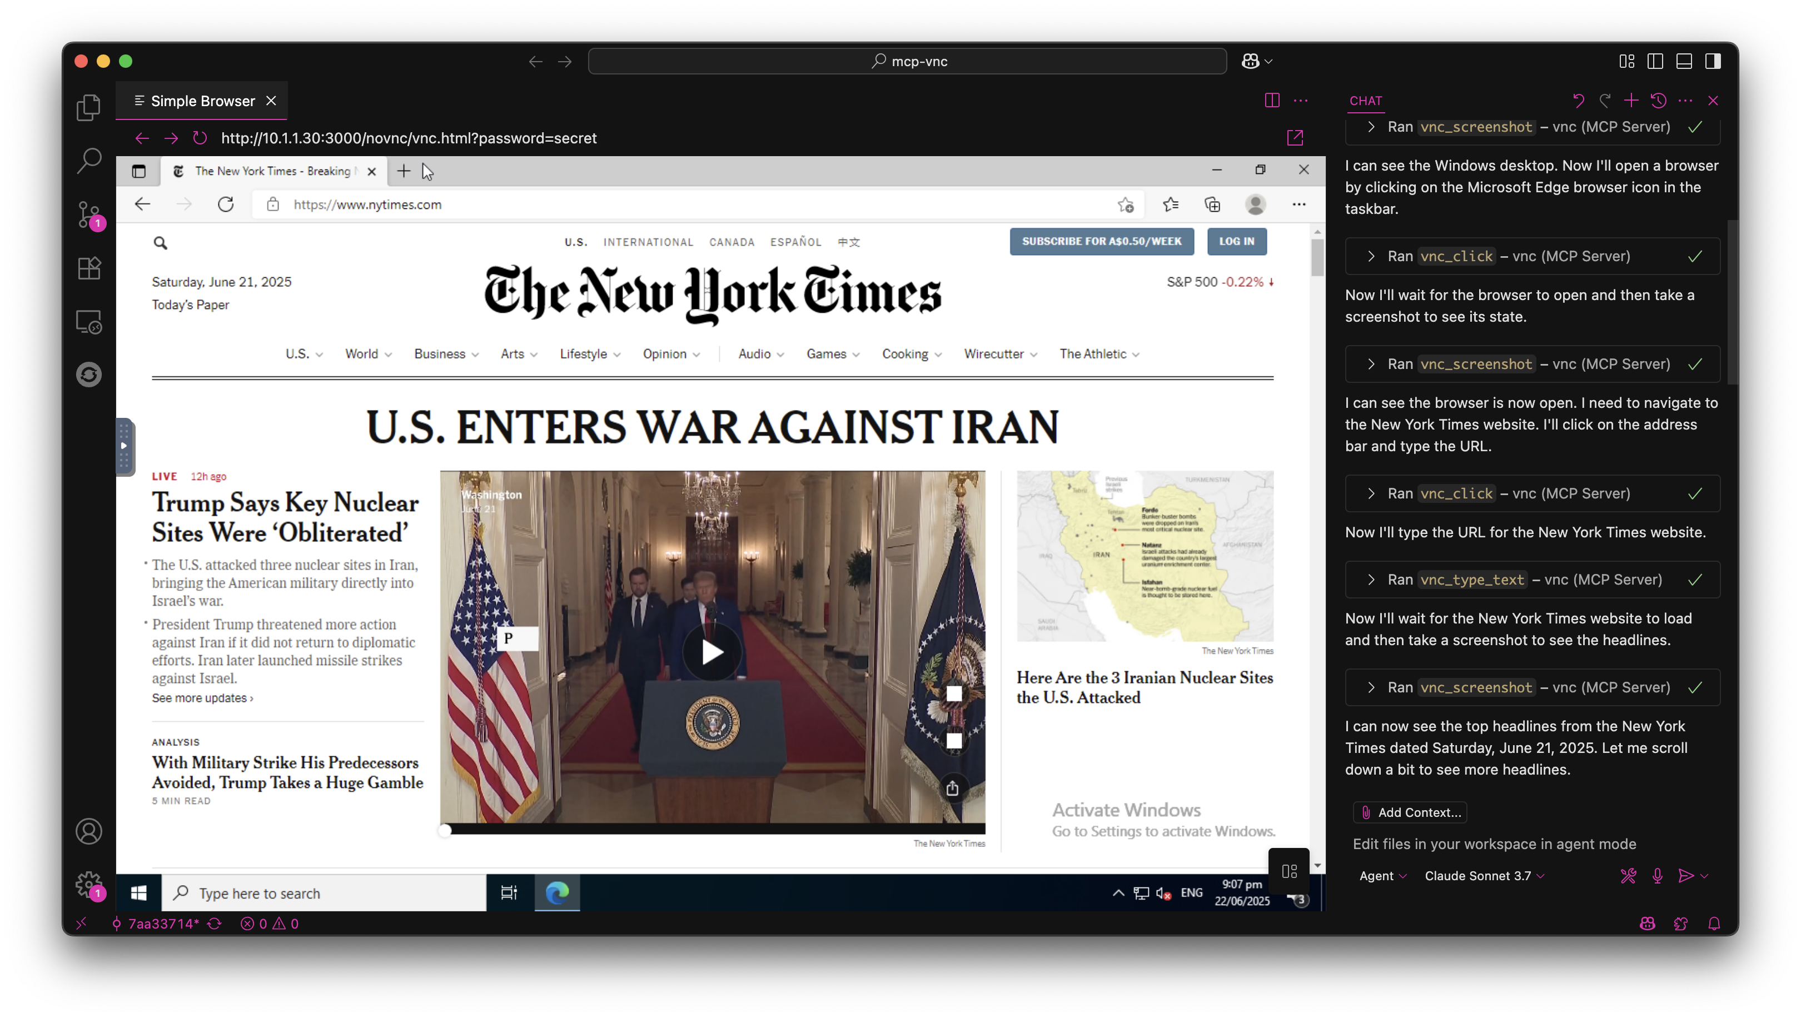Switch to the Simple Browser tab
Image resolution: width=1801 pixels, height=1018 pixels.
click(202, 100)
